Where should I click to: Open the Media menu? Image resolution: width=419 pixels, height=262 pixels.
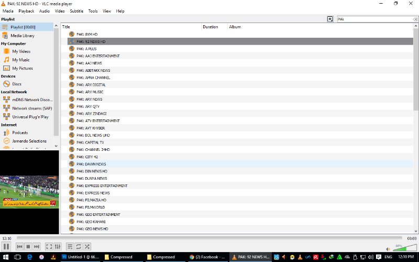(8, 11)
